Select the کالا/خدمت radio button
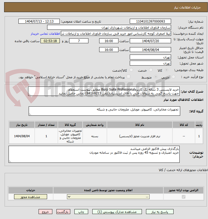Viewport: 208px width, 219px height. click(x=131, y=70)
